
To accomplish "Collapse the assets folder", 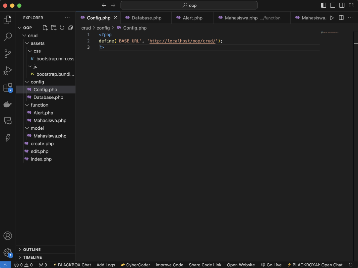I will click(x=27, y=43).
